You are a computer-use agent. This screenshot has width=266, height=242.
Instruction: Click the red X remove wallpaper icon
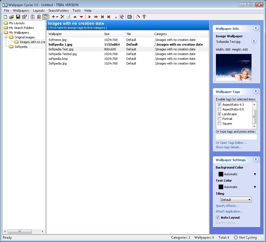62,17
